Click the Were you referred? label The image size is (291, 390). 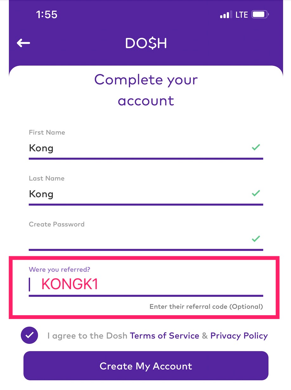point(60,270)
